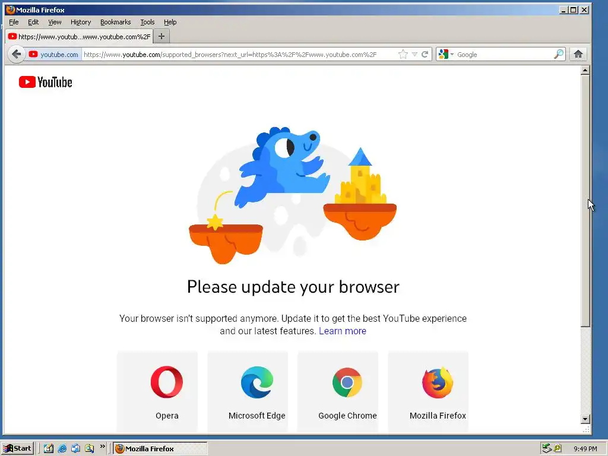Click the Firefox icon in the title bar
Viewport: 608px width, 456px height.
click(x=11, y=9)
